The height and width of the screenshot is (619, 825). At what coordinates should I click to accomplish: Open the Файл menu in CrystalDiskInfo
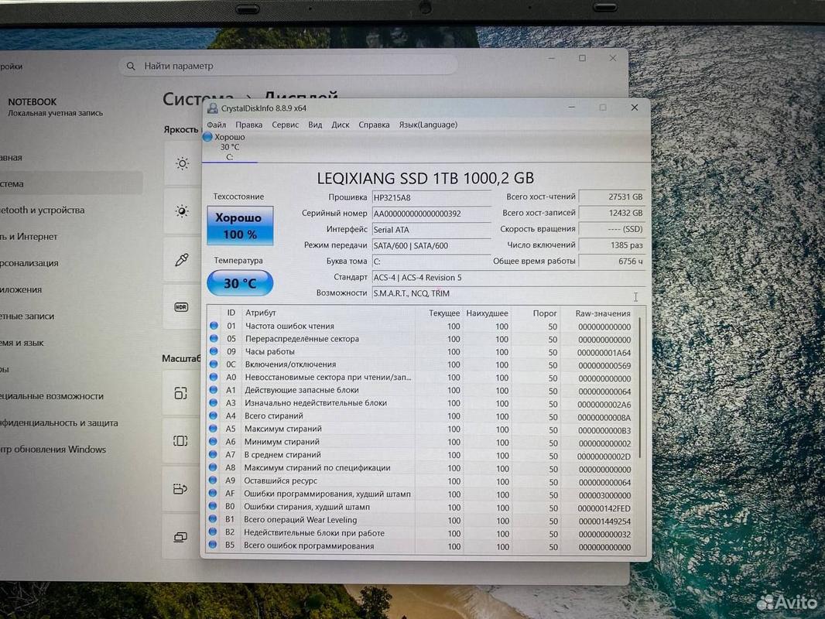click(x=216, y=125)
